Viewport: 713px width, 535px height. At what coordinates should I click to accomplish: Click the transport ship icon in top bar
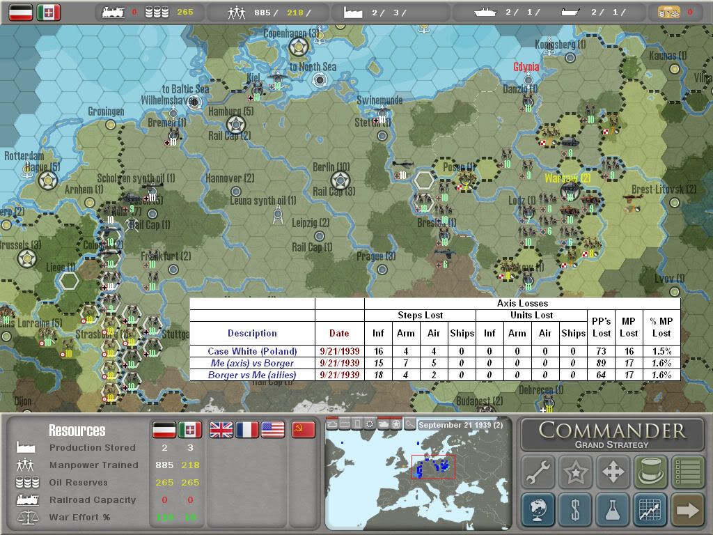570,13
